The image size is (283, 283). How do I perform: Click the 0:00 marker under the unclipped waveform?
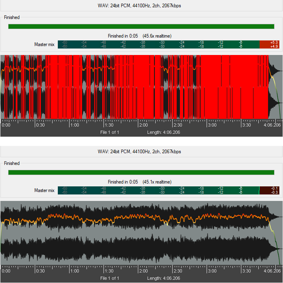click(x=6, y=271)
